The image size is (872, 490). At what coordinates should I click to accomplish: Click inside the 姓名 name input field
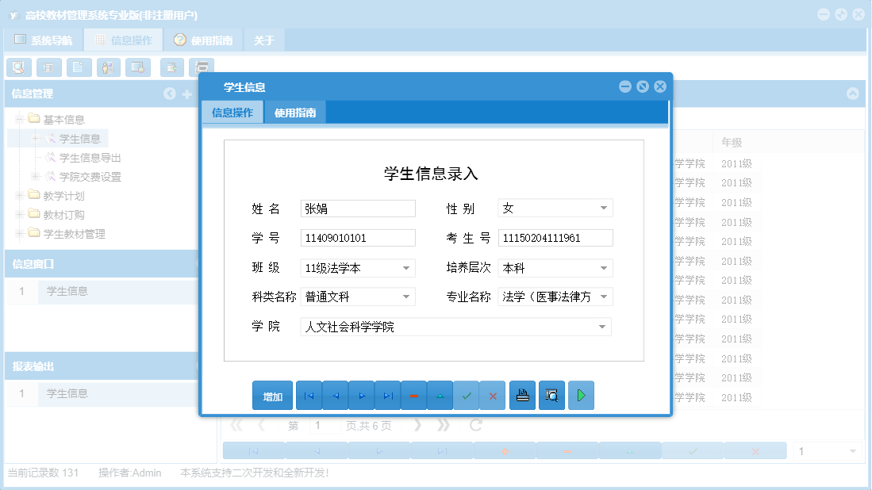pyautogui.click(x=357, y=208)
